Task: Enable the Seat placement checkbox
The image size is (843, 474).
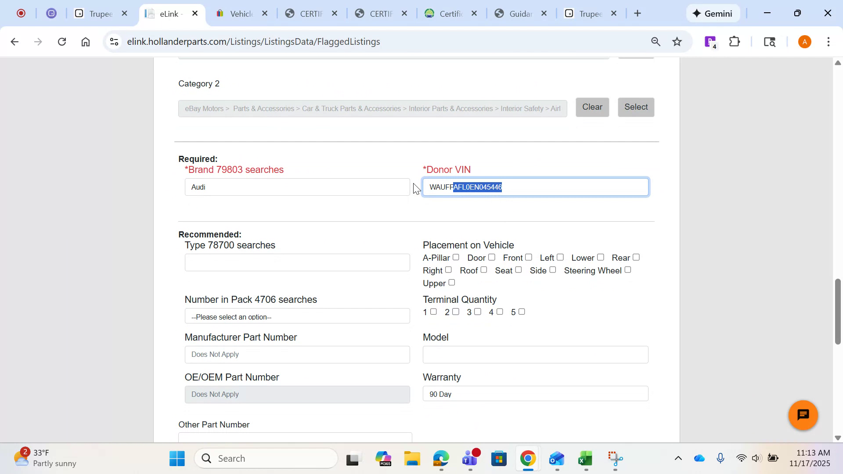Action: [x=519, y=270]
